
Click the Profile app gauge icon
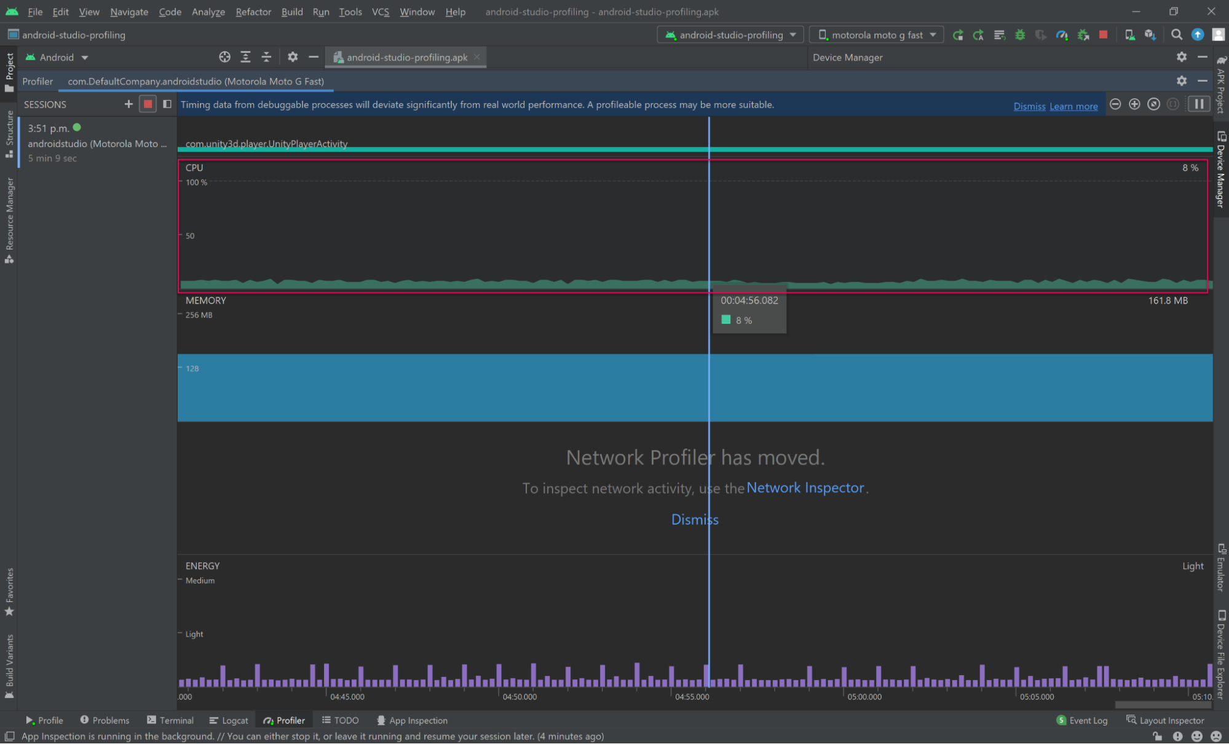[1062, 35]
